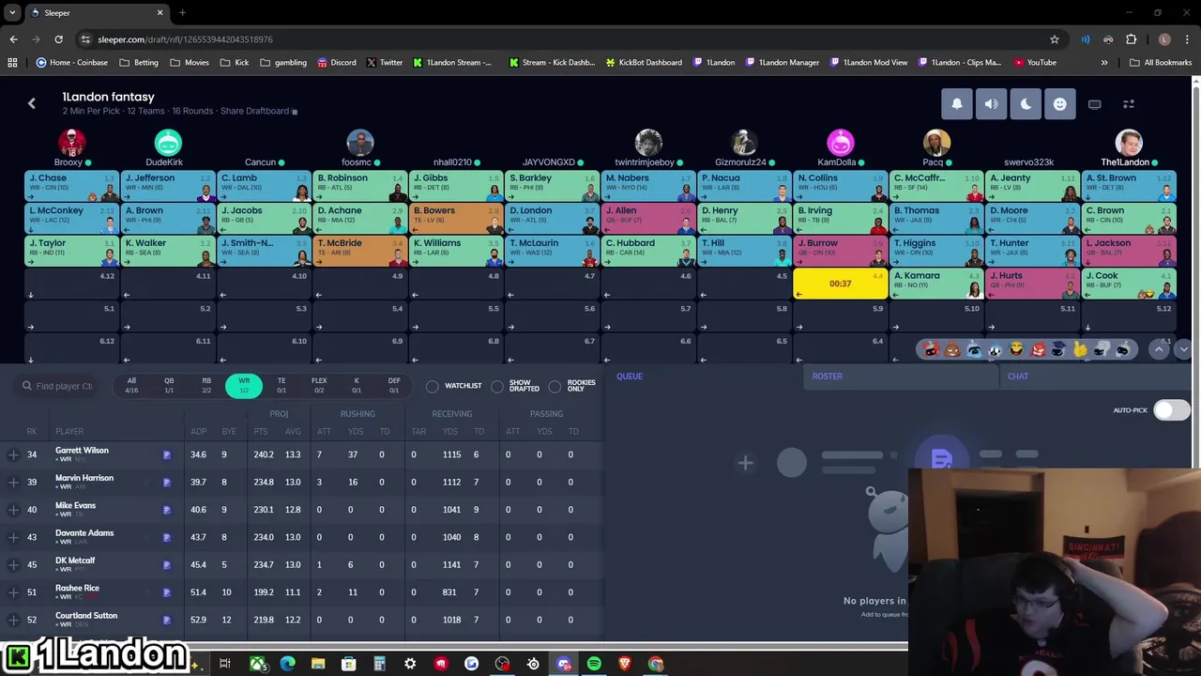The image size is (1201, 676).
Task: Open Kick bookmark folder
Action: click(x=235, y=63)
